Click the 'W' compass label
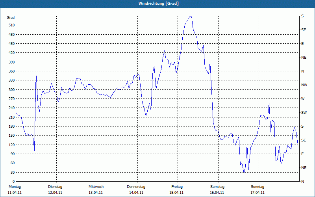 click(303, 99)
